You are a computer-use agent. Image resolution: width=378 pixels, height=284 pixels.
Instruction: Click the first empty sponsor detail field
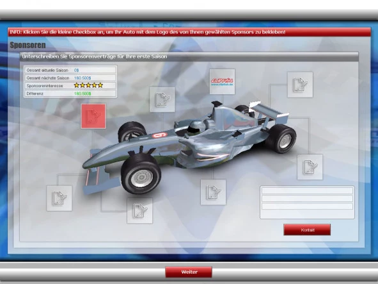pyautogui.click(x=307, y=190)
